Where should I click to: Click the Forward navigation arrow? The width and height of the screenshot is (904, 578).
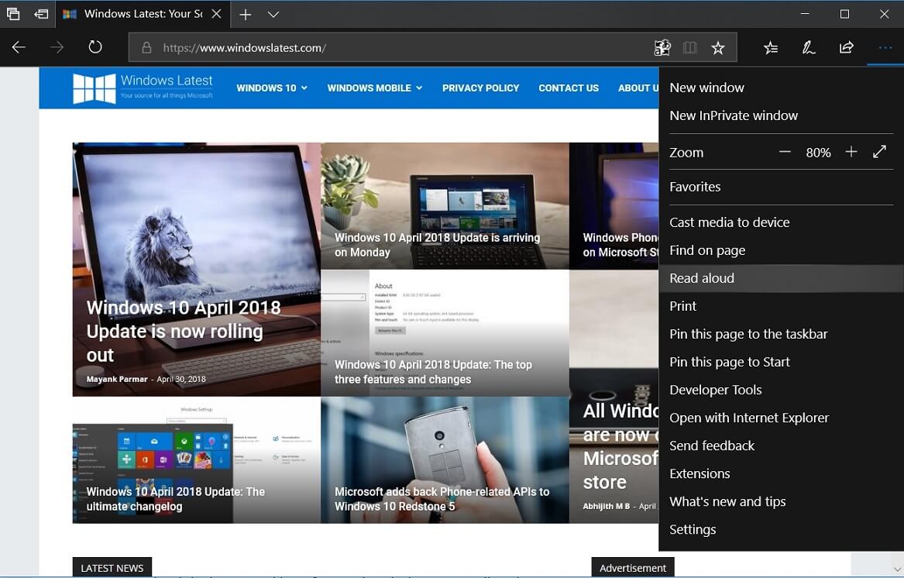pyautogui.click(x=57, y=47)
